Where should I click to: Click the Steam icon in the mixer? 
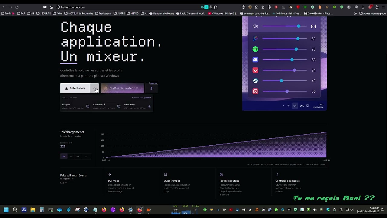[255, 81]
